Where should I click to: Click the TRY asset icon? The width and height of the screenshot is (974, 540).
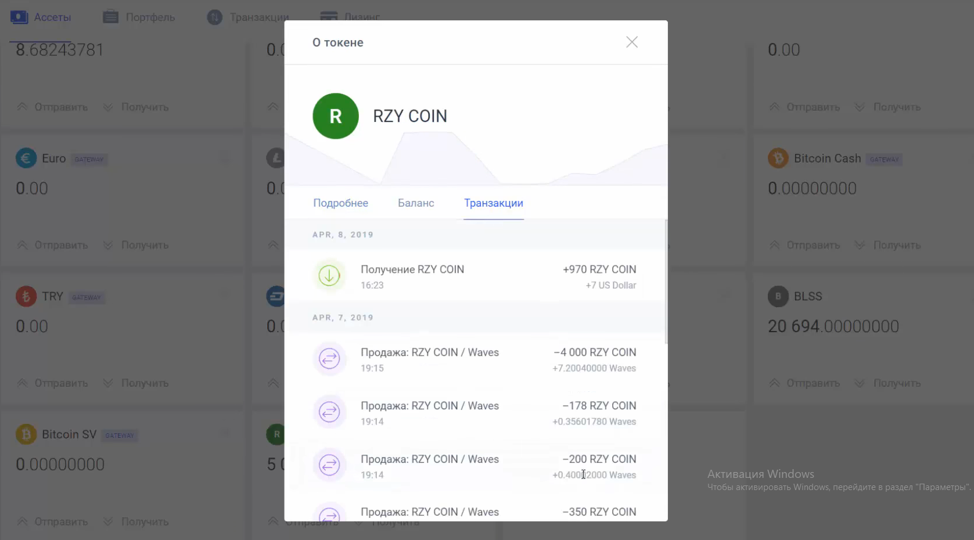[x=26, y=297]
